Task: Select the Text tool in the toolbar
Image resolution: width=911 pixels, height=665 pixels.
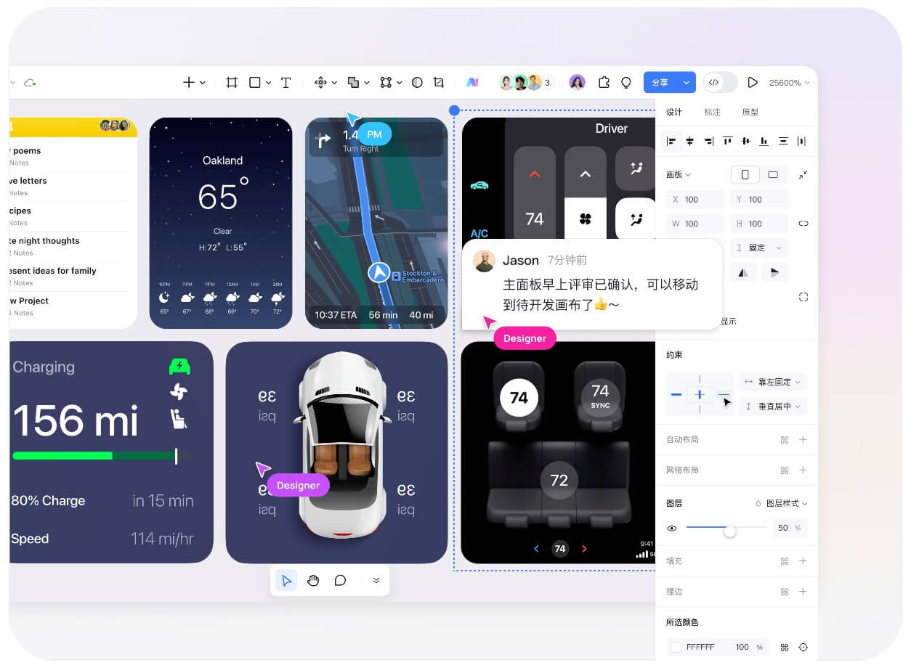Action: [286, 82]
